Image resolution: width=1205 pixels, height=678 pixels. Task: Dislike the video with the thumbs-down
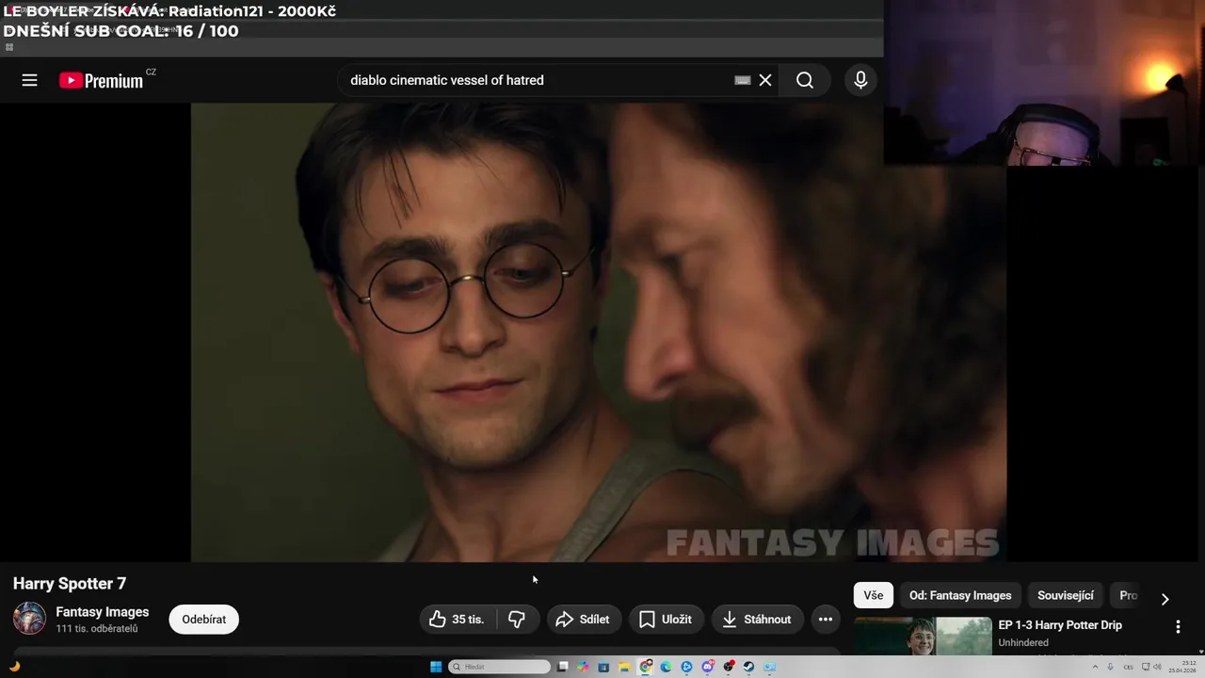click(517, 619)
